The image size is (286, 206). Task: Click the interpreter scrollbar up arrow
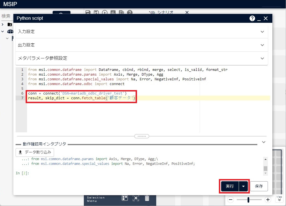click(266, 159)
